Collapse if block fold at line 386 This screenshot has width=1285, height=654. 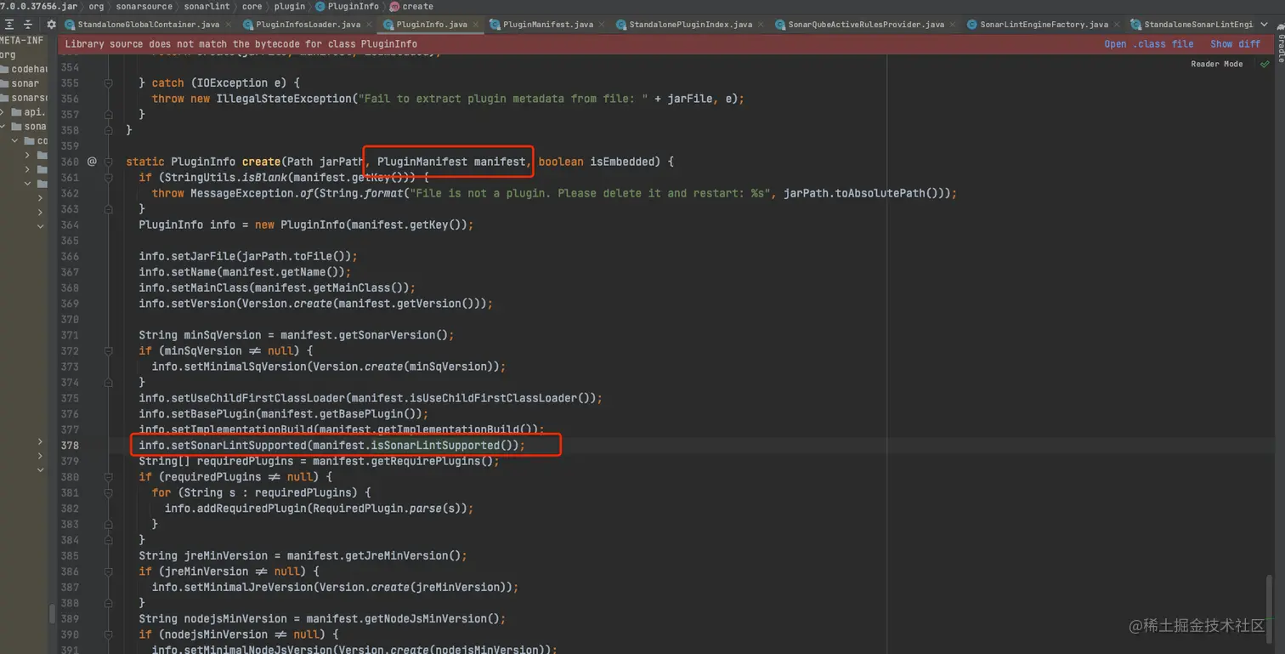109,572
